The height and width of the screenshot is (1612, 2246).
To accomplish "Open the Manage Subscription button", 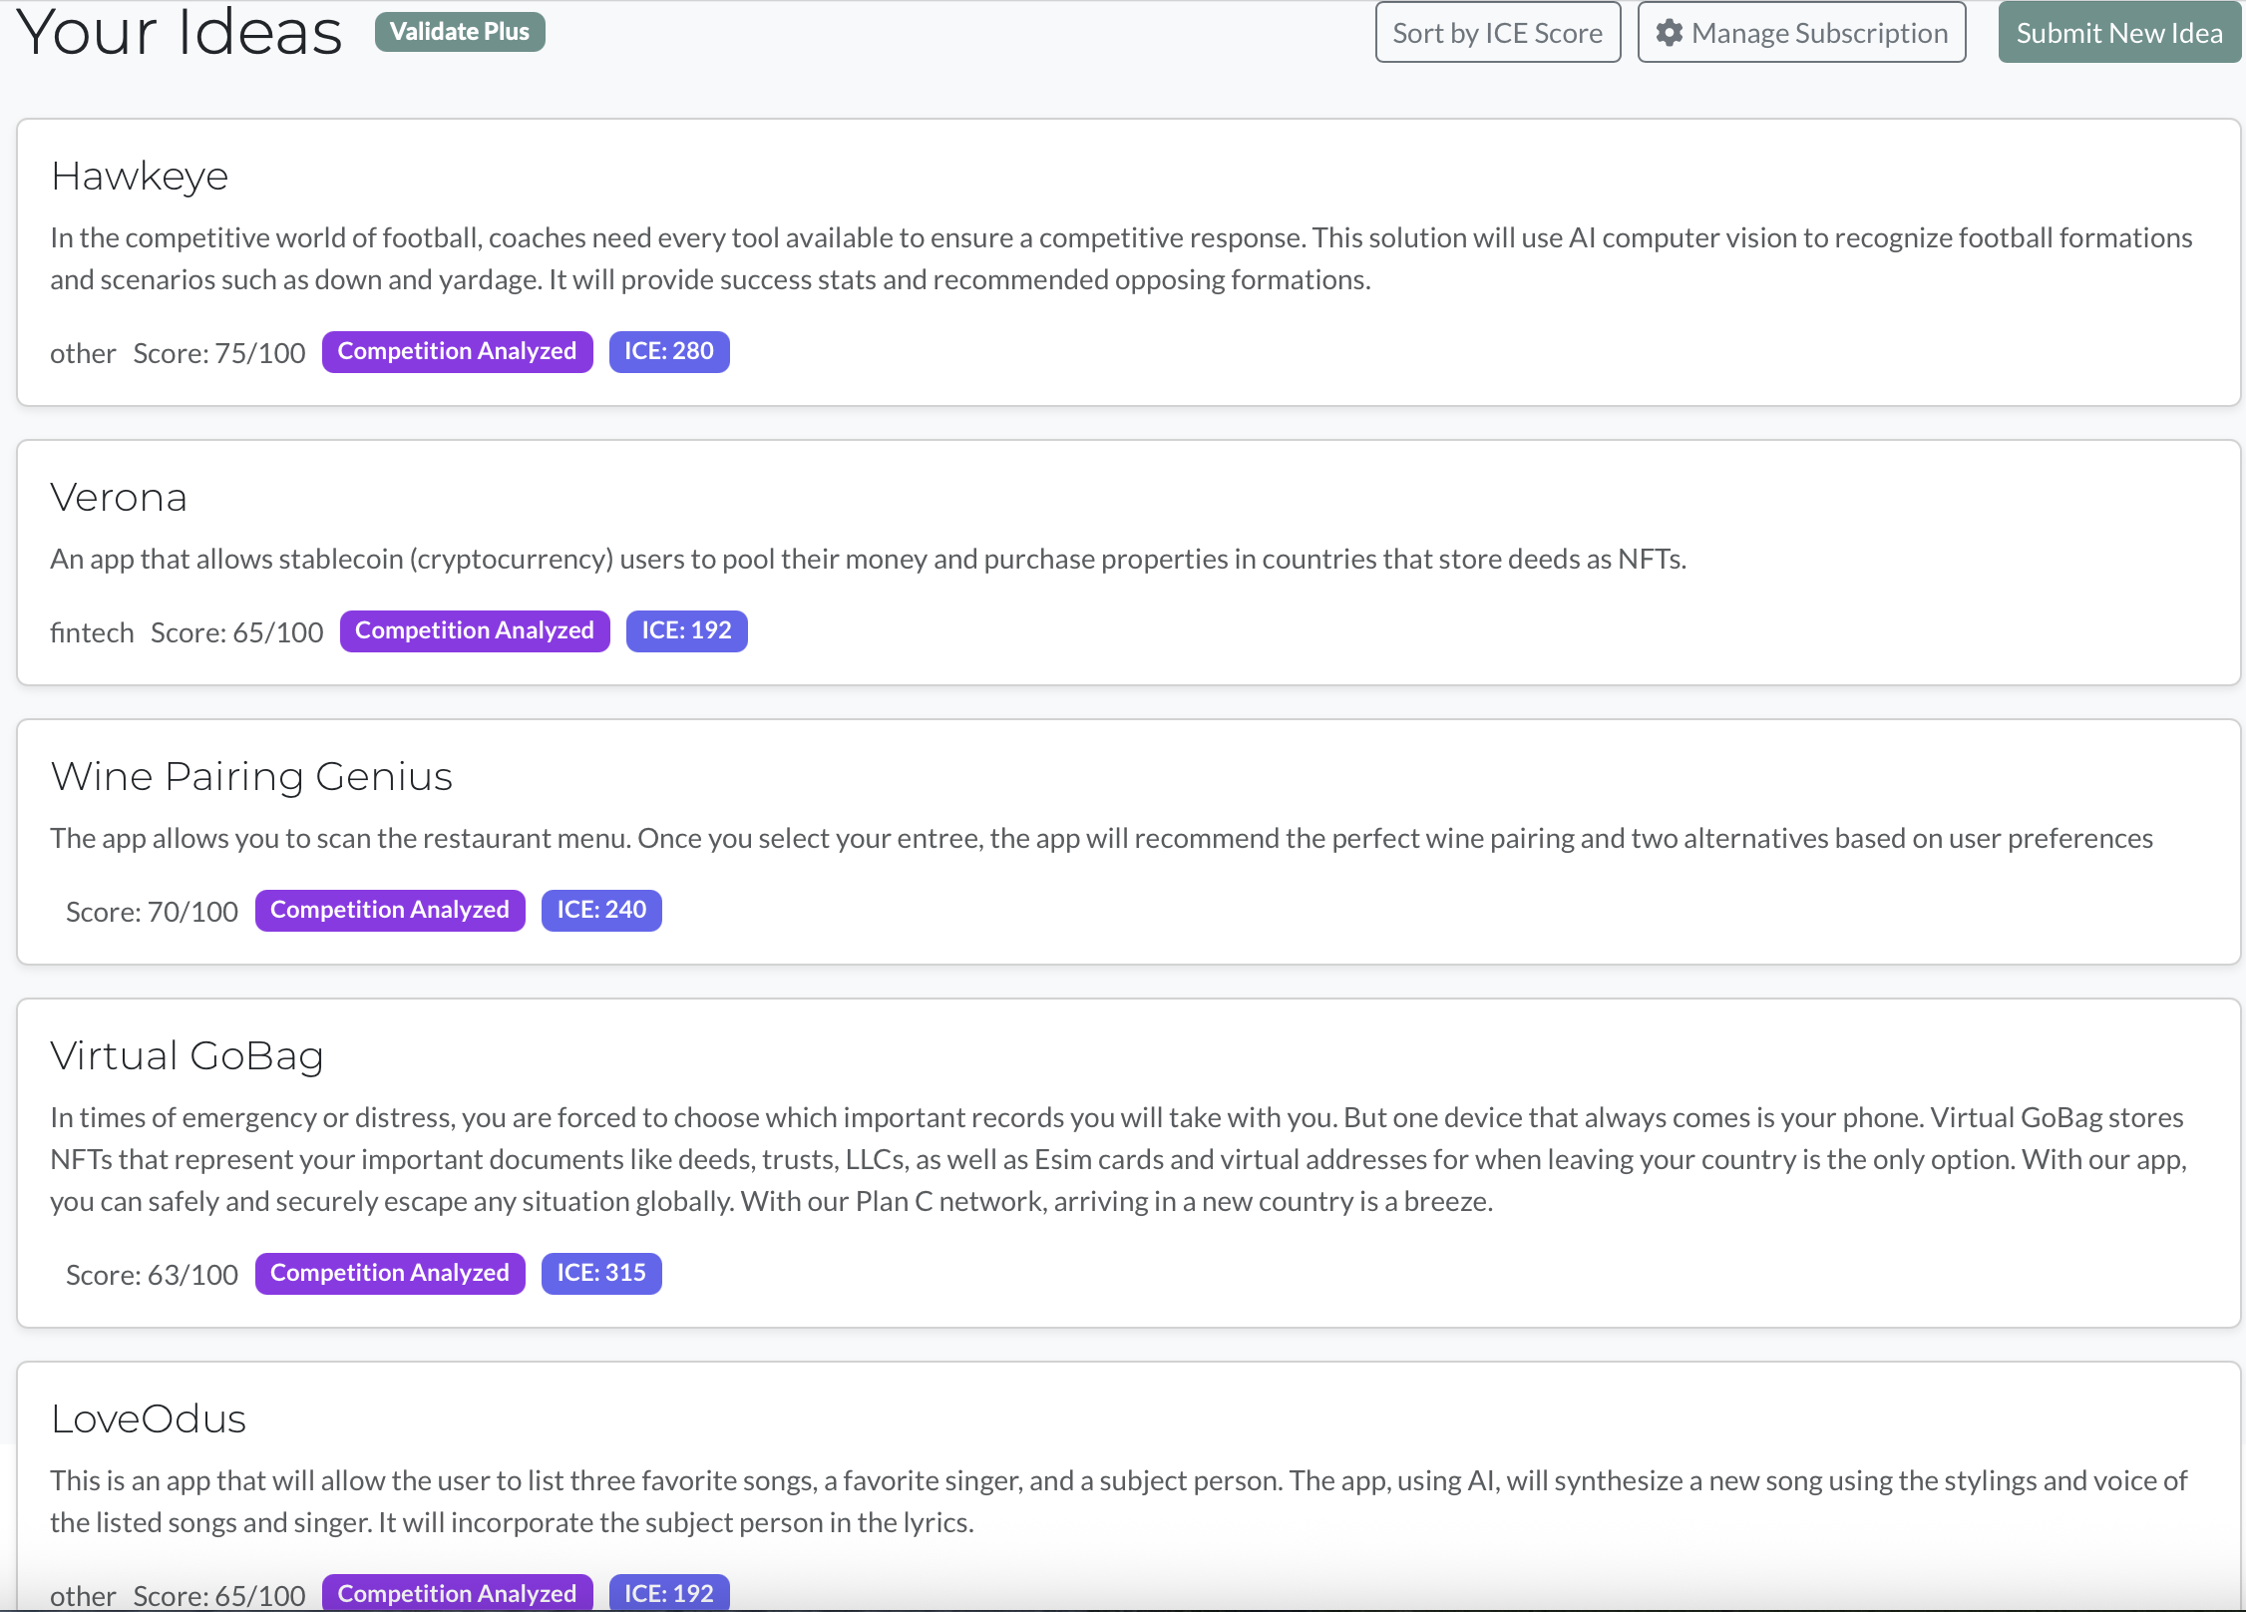I will coord(1801,33).
